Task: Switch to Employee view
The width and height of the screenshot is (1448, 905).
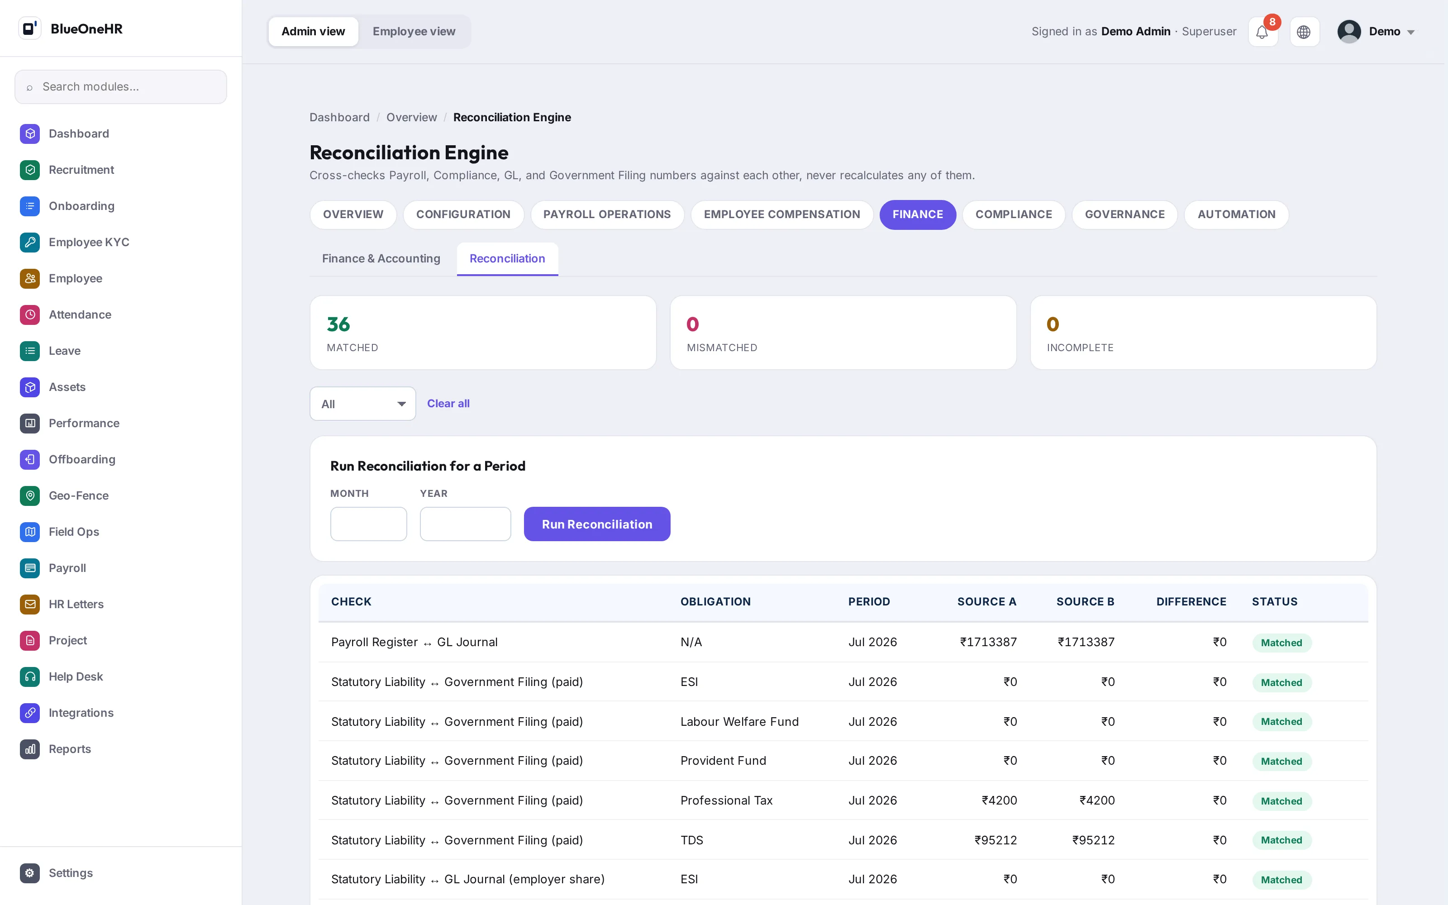Action: [x=414, y=32]
